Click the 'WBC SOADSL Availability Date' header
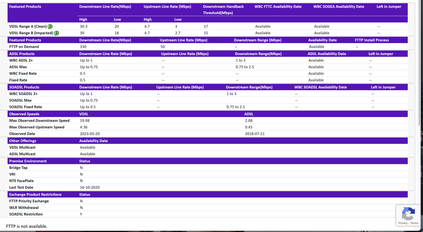The height and width of the screenshot is (232, 423). pos(321,87)
